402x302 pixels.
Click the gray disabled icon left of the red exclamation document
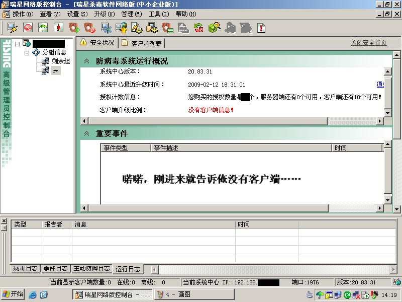click(x=246, y=28)
